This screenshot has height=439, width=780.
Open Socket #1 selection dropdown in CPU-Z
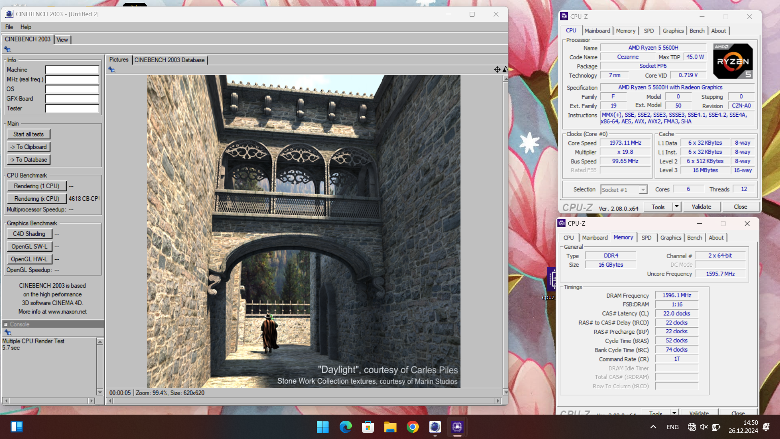[x=643, y=190]
